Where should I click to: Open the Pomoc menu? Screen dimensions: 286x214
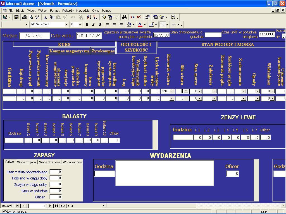pyautogui.click(x=106, y=11)
